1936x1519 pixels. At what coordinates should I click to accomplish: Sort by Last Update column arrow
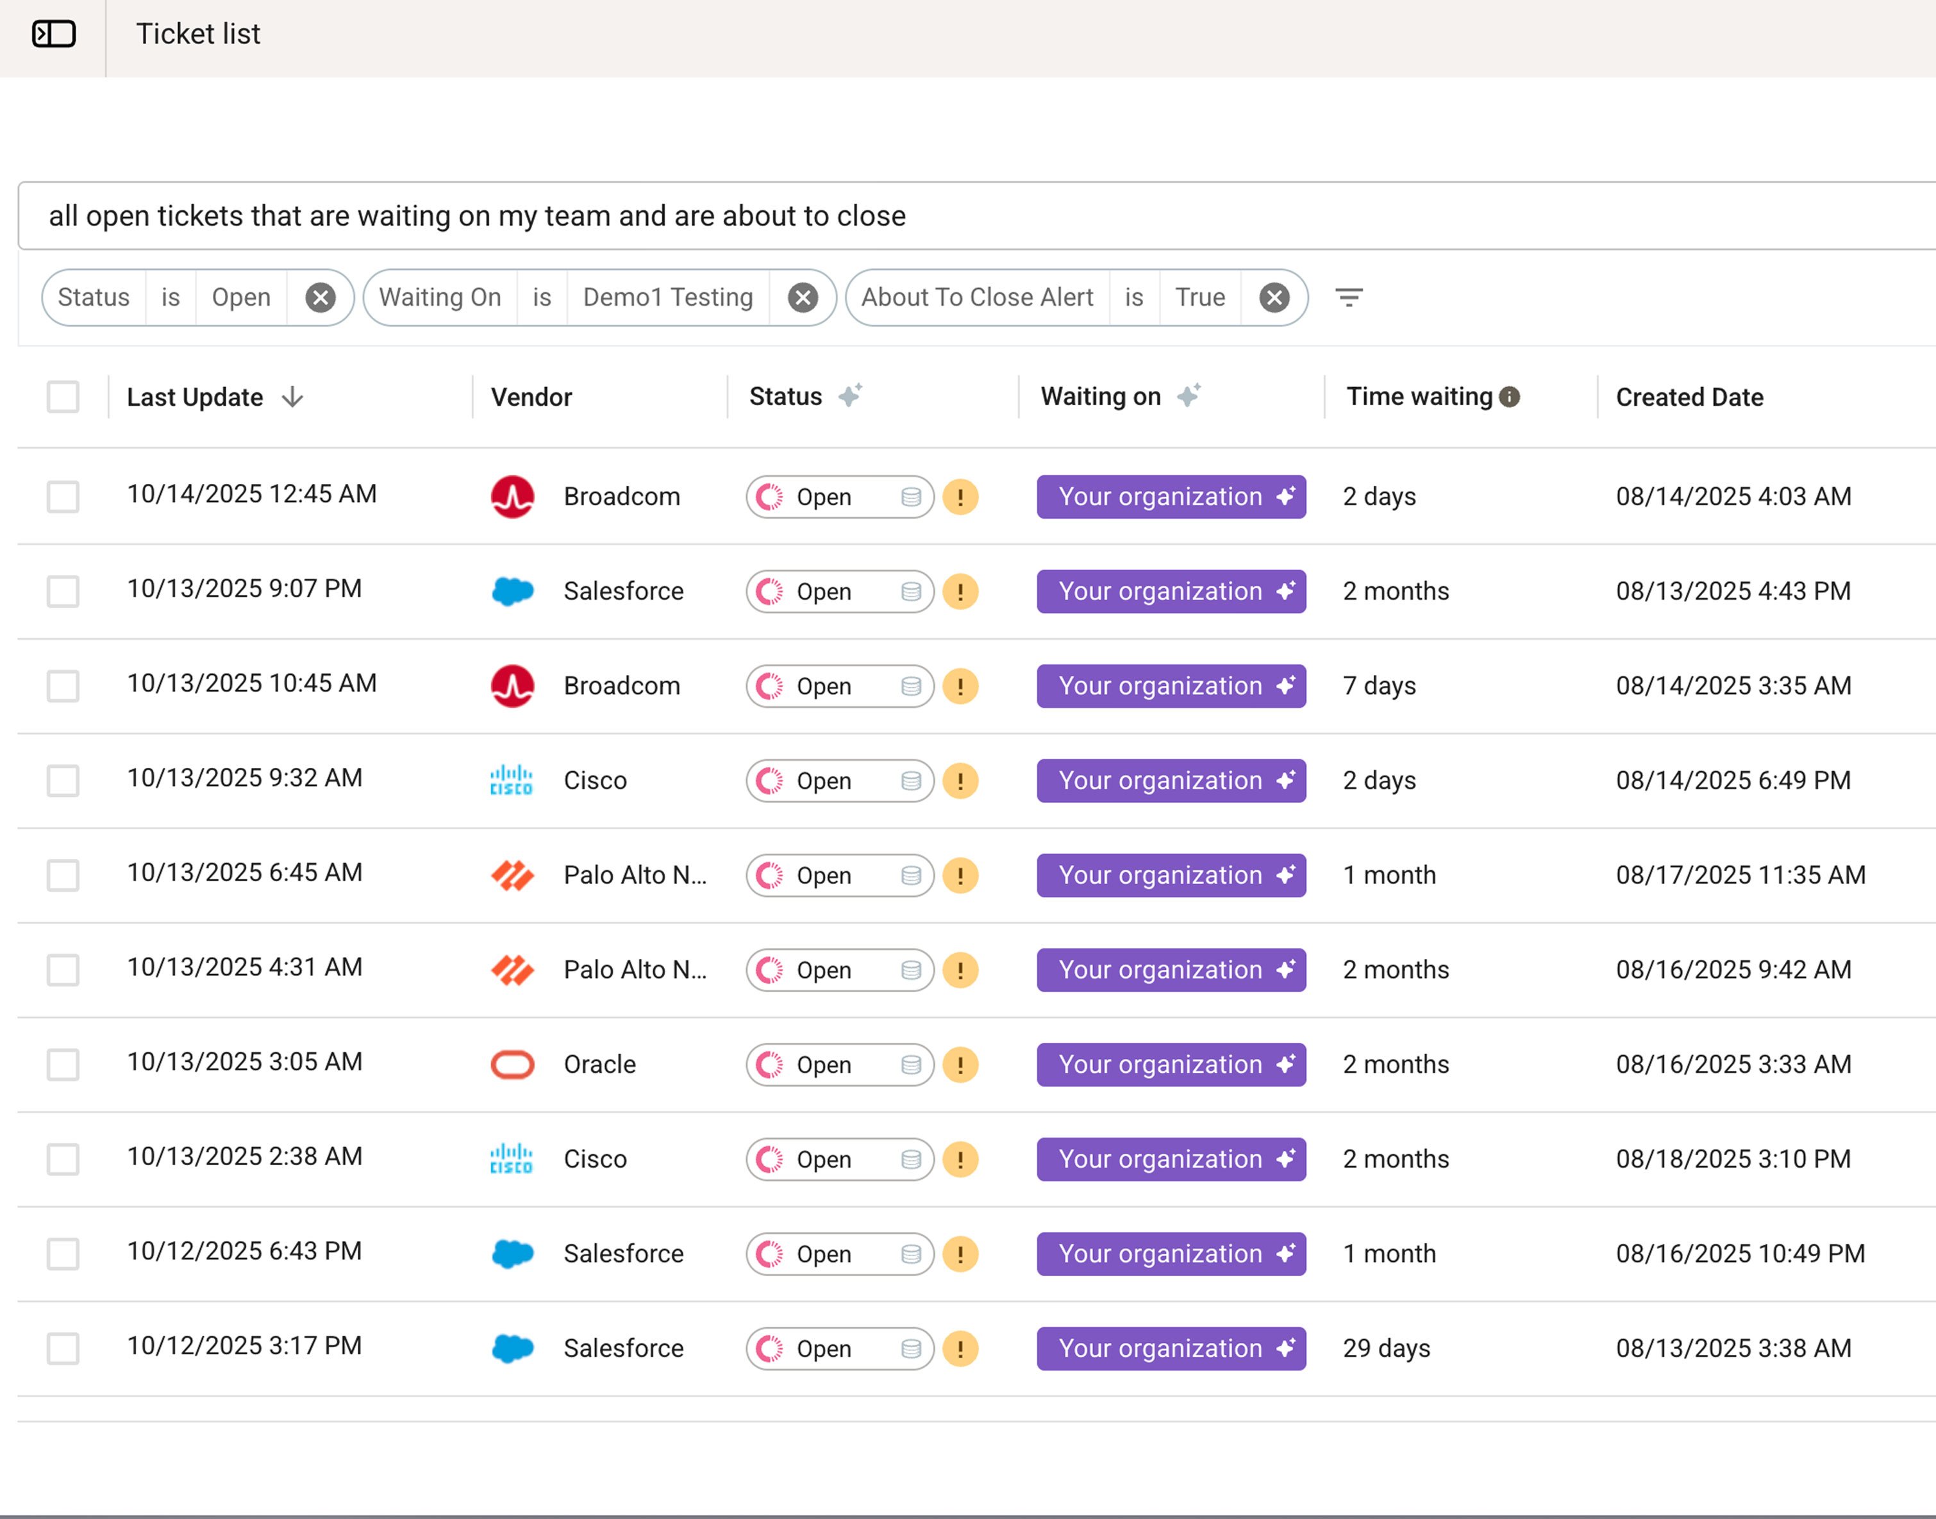tap(292, 397)
